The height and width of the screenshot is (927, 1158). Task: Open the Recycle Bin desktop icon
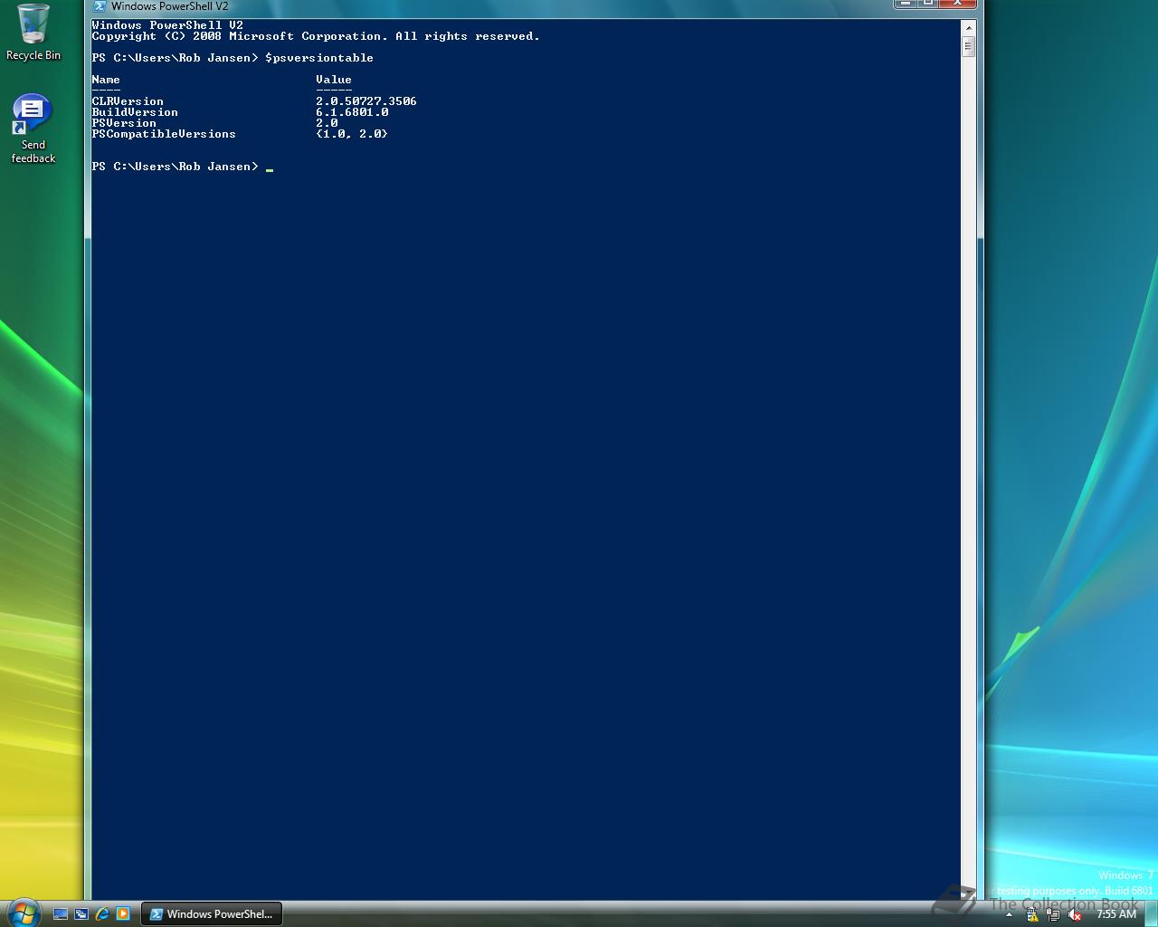point(33,33)
